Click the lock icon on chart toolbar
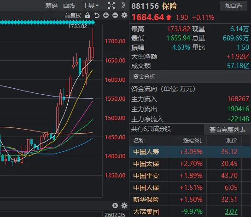The width and height of the screenshot is (251, 217). click(x=88, y=16)
